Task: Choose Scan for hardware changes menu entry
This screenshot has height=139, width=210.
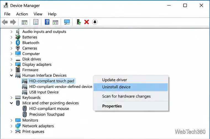Action: point(131,96)
